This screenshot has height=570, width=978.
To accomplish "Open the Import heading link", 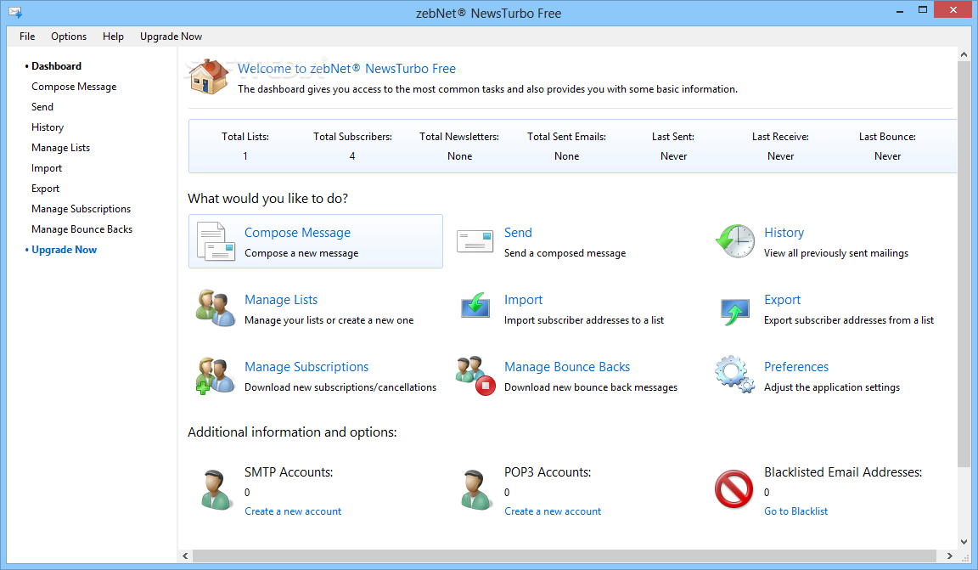I will tap(523, 300).
